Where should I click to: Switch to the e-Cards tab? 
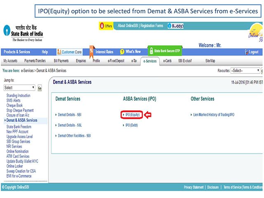pos(167,61)
